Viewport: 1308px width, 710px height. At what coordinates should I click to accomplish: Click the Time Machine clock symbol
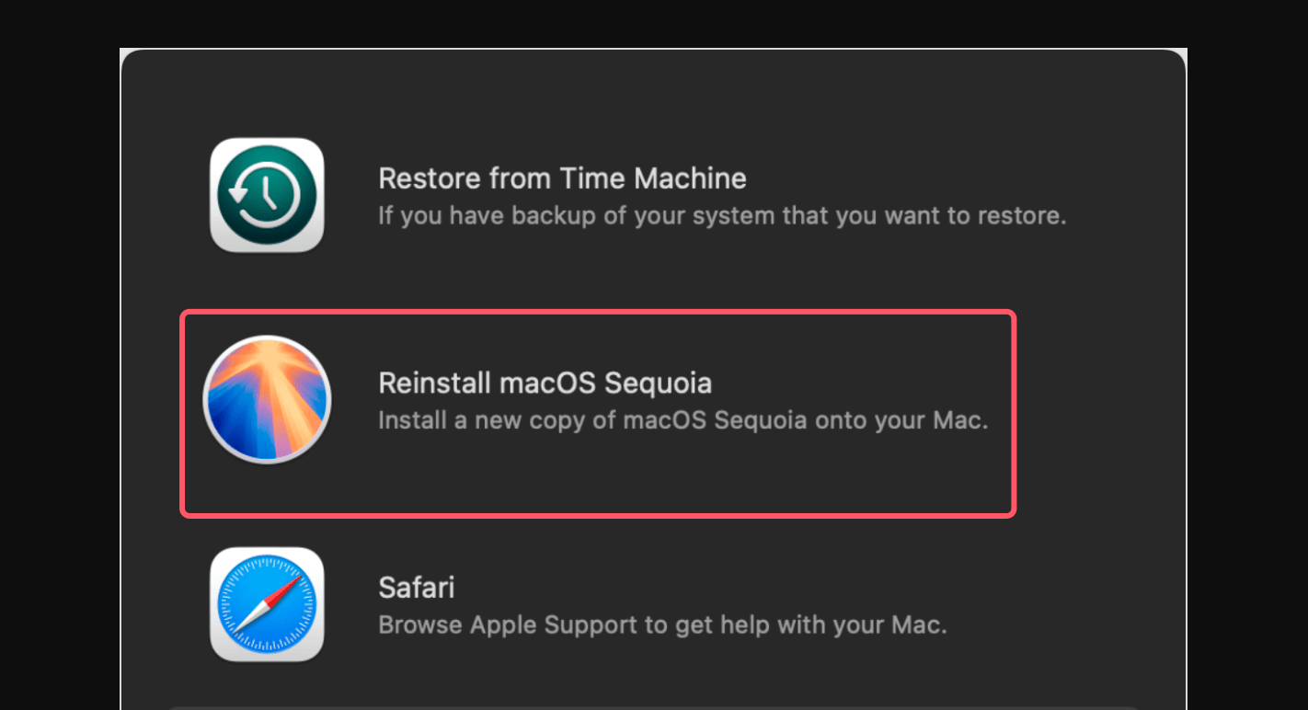tap(267, 194)
